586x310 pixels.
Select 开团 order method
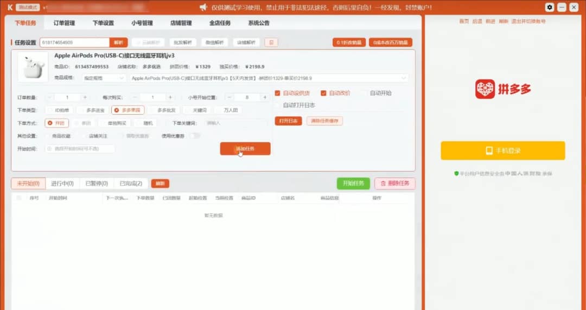pos(57,123)
